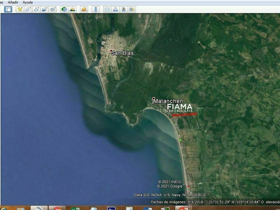Open the planet switcher dropdown
The width and height of the screenshot is (280, 210).
(84, 9)
